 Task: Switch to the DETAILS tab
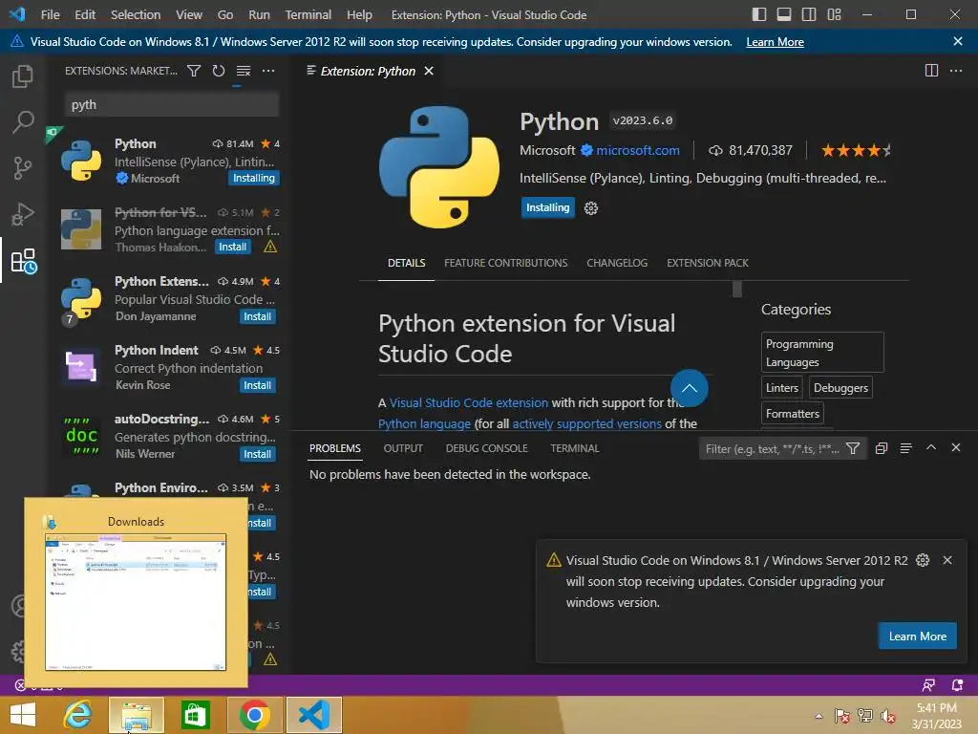pos(406,263)
